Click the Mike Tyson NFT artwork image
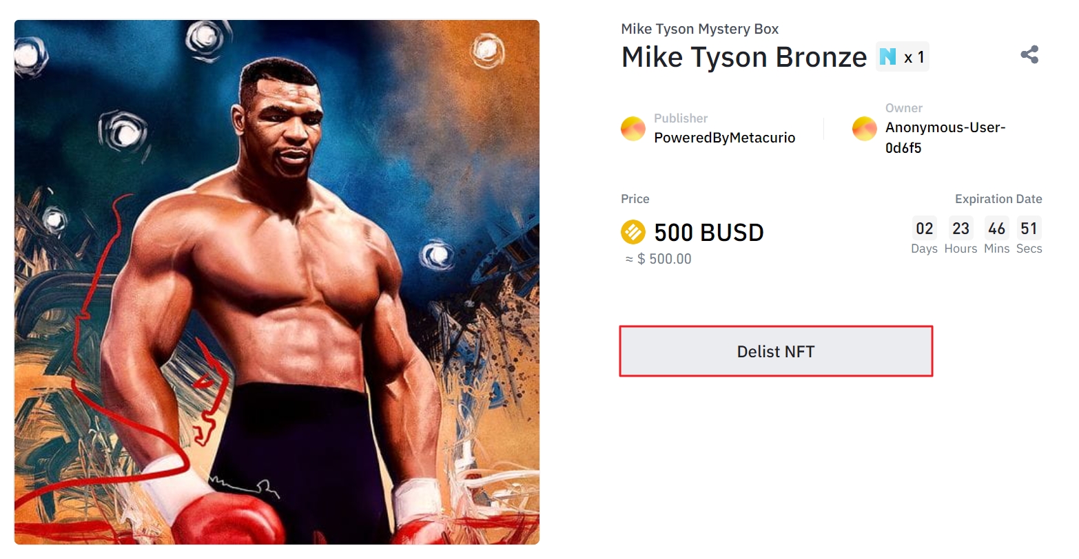Viewport: 1079px width, 559px height. coord(276,282)
